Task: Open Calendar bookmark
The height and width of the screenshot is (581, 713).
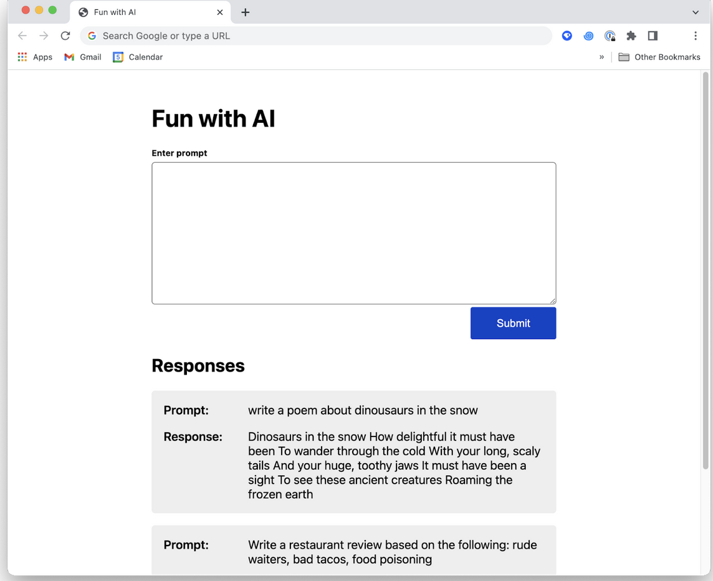Action: 138,57
